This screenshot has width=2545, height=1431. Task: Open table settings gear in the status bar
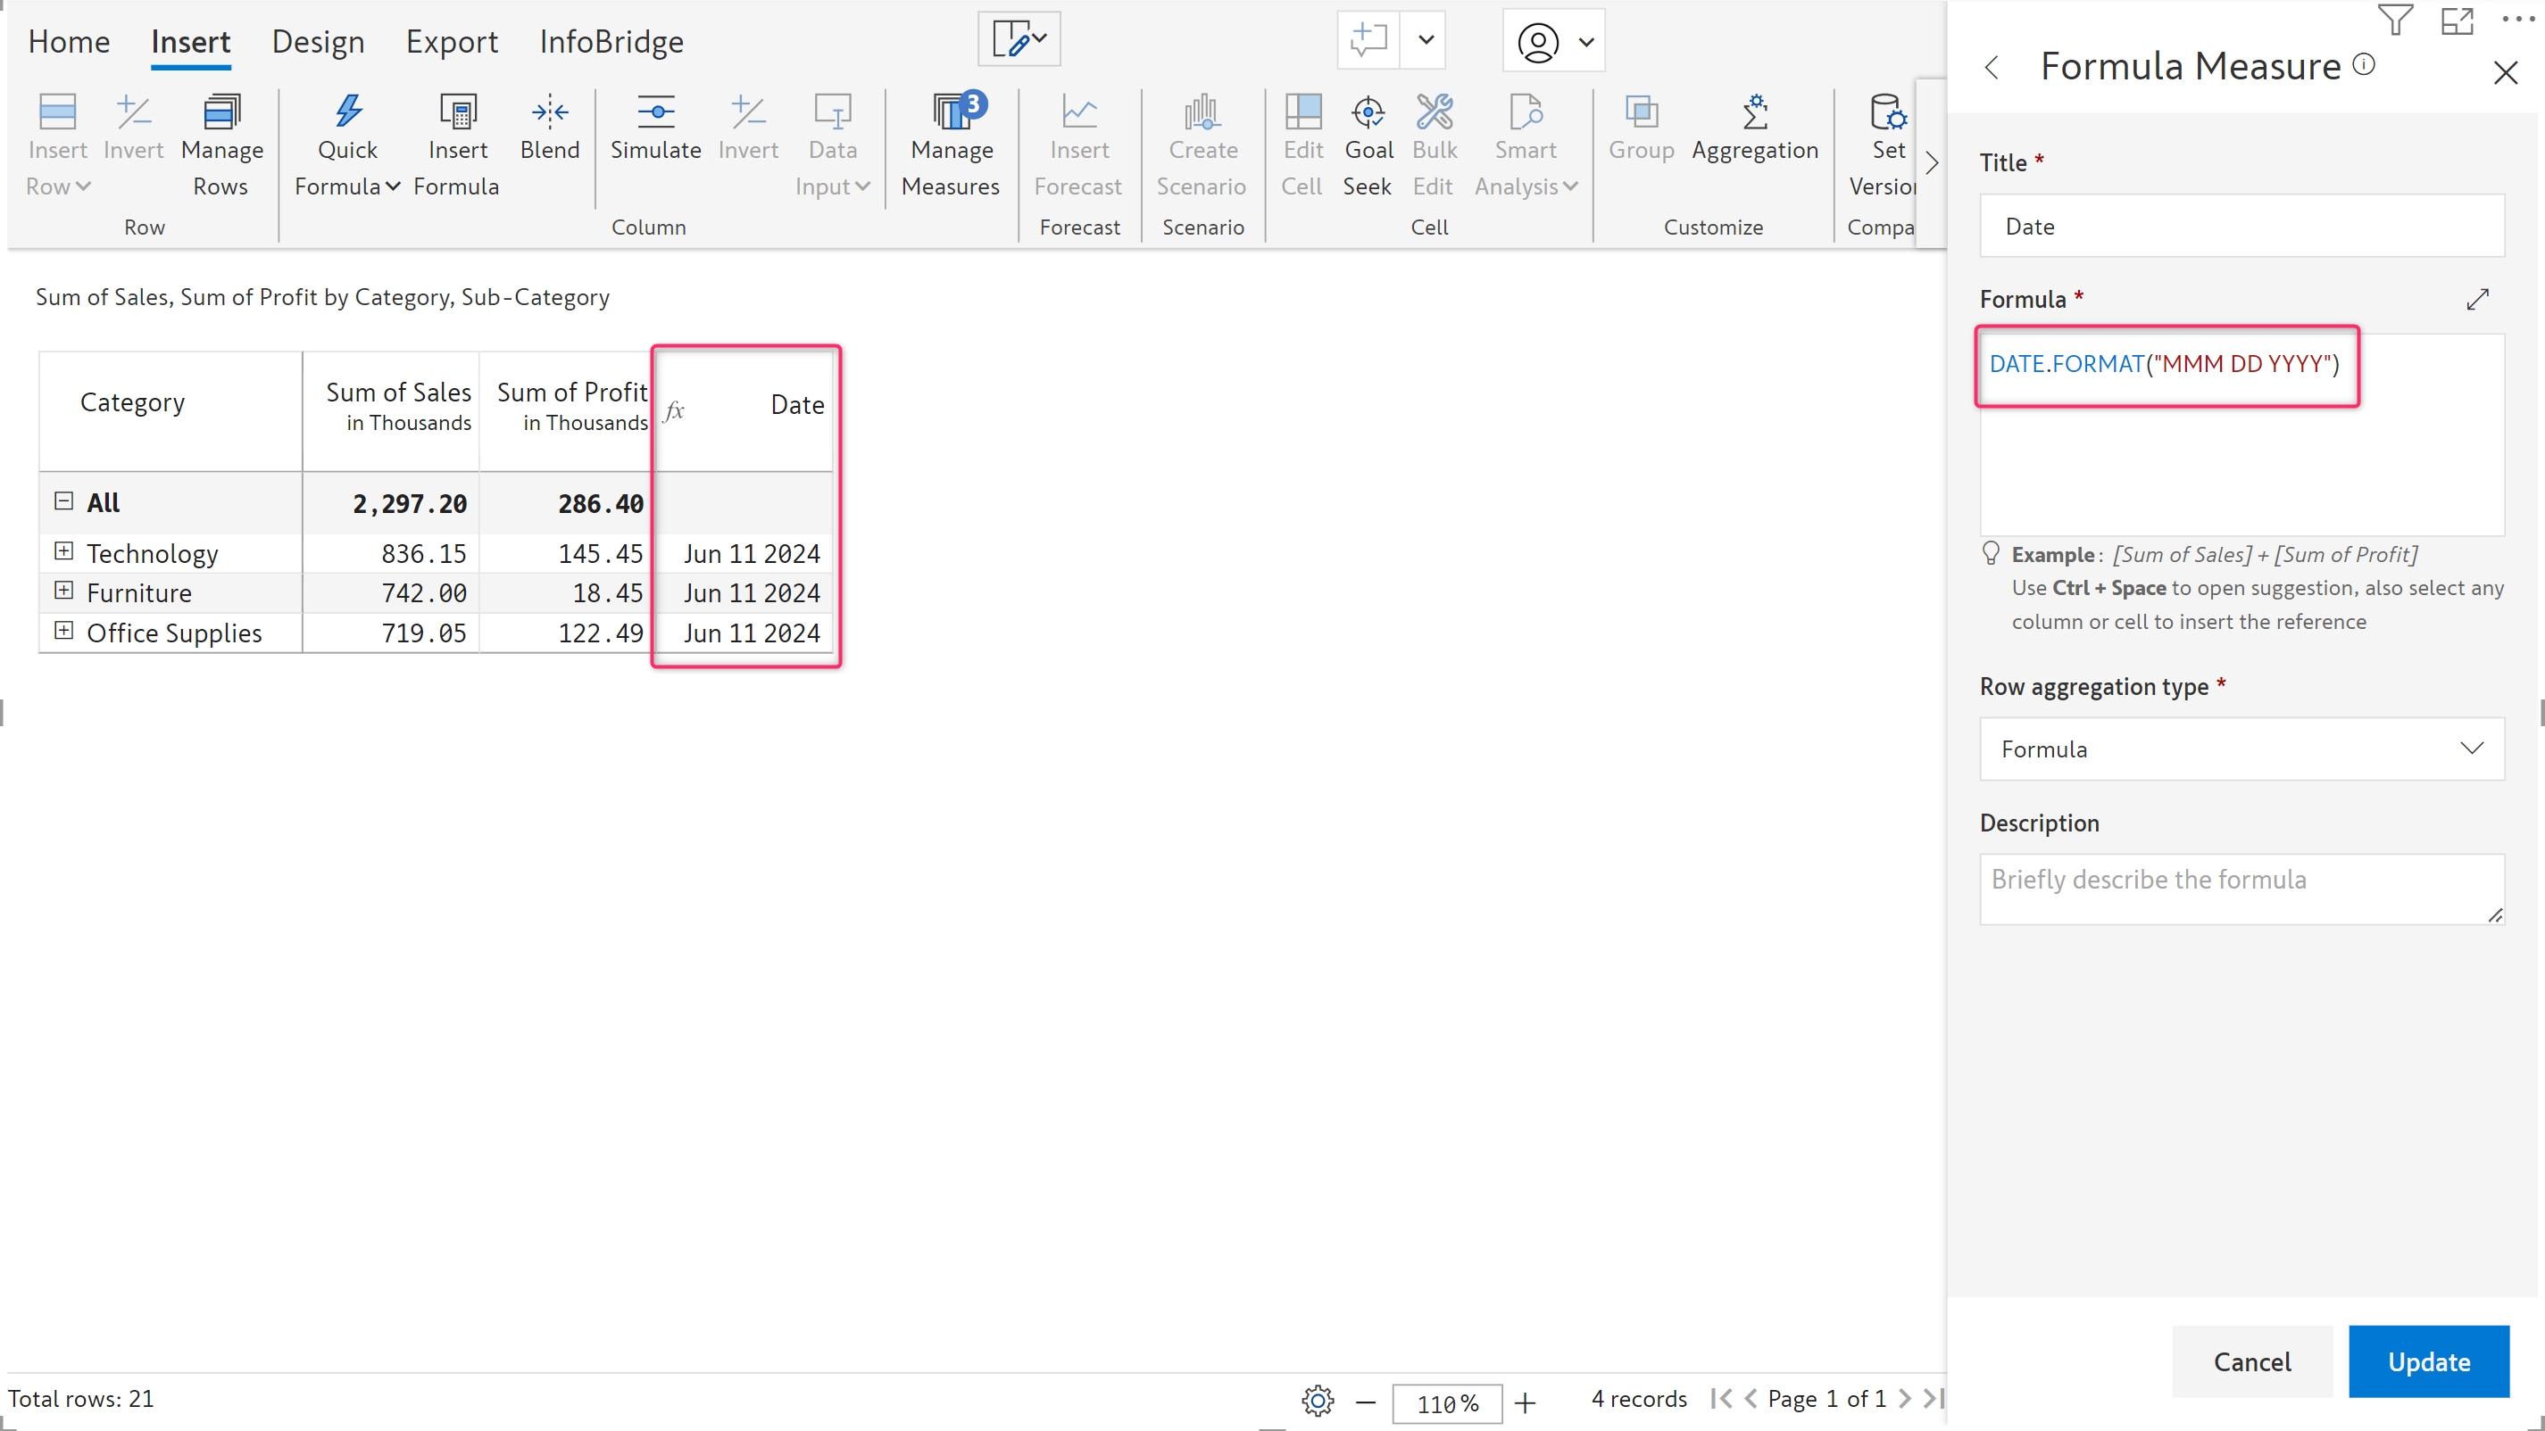click(1317, 1401)
